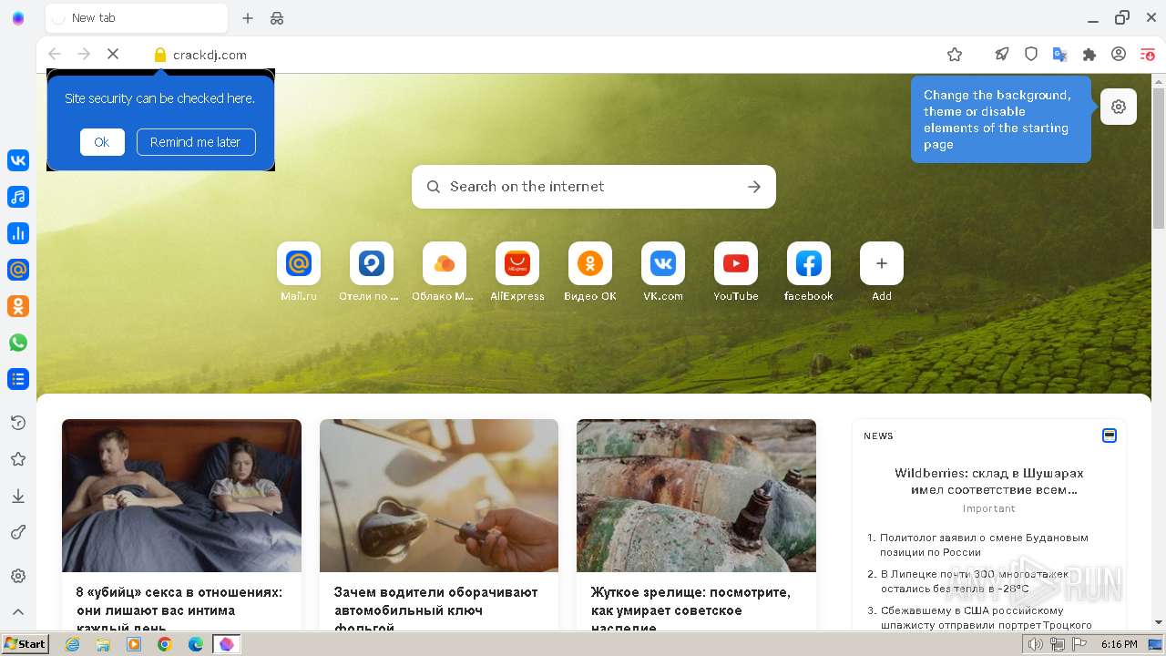Open WhatsApp from the sidebar
The height and width of the screenshot is (656, 1166).
tap(18, 343)
